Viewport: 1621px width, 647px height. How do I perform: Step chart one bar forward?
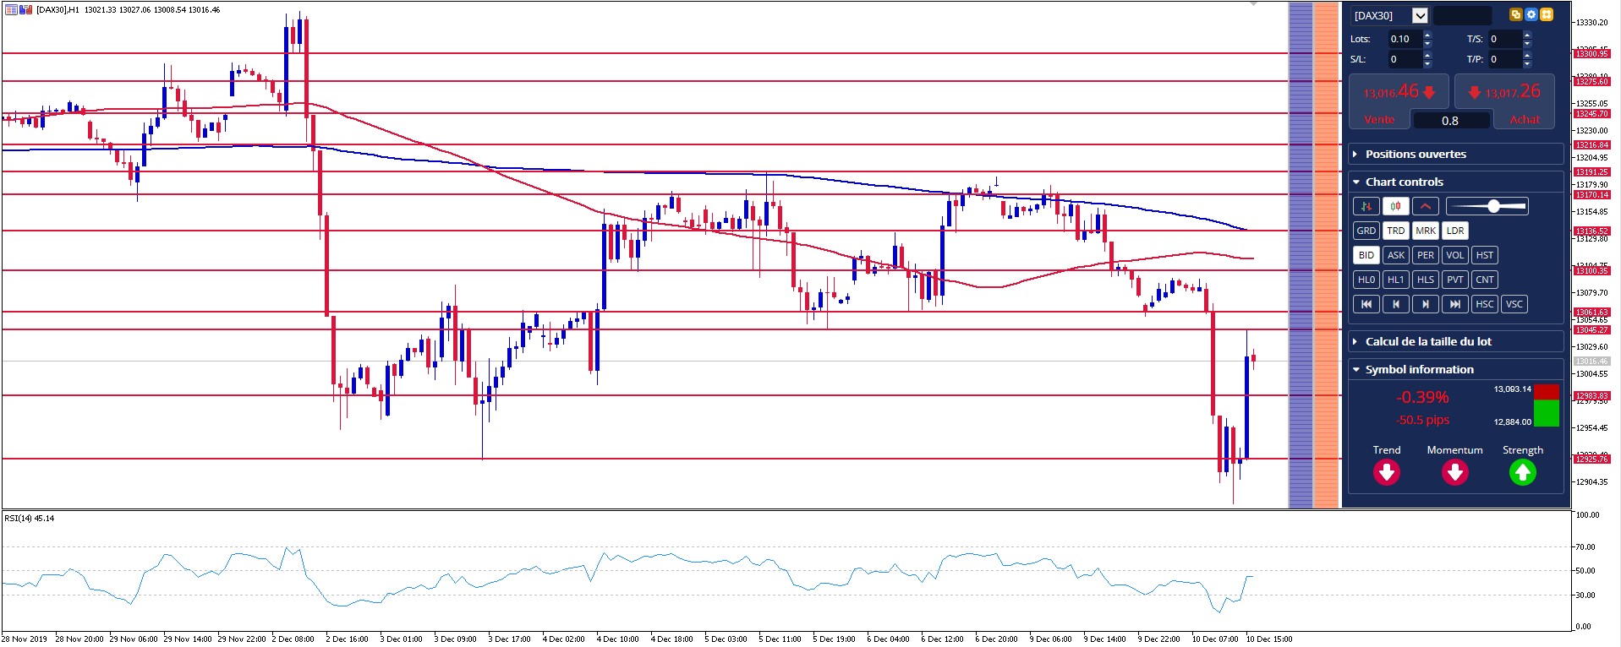tap(1425, 304)
